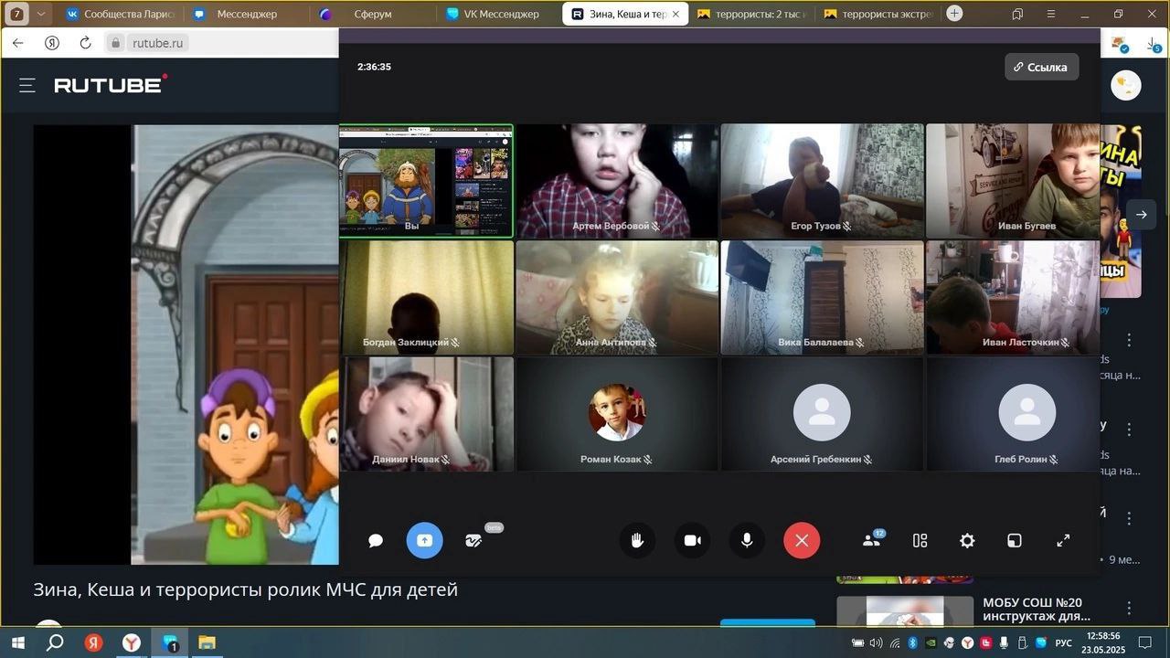Expand the call to fullscreen

1063,541
